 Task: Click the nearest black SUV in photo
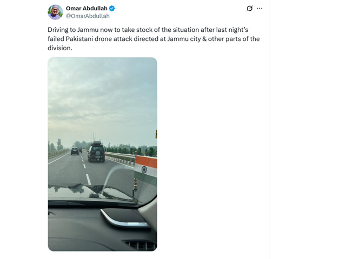[x=96, y=153]
